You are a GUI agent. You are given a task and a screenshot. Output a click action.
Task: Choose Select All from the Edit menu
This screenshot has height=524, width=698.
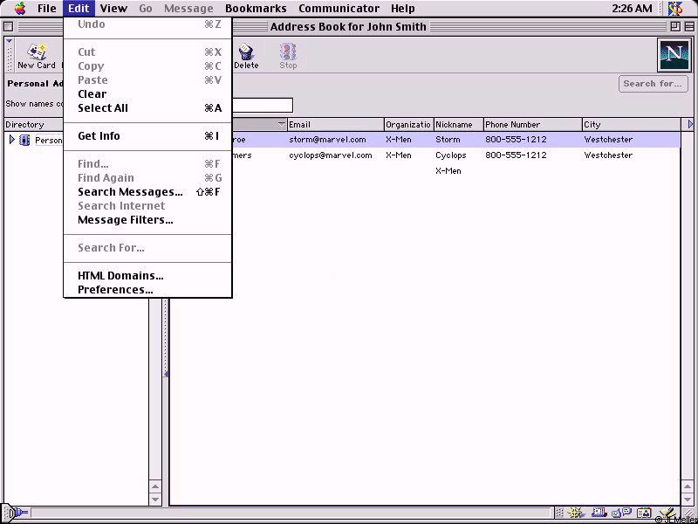coord(102,108)
